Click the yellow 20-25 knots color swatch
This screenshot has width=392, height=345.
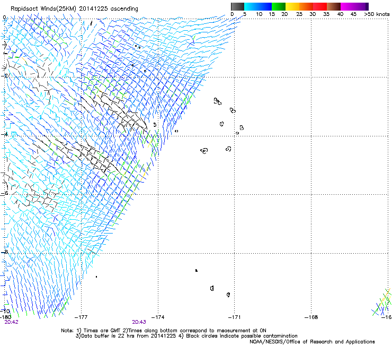pyautogui.click(x=292, y=6)
